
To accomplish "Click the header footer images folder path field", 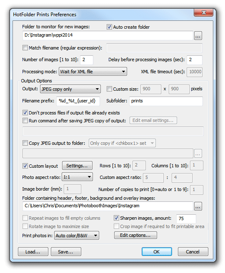I will point(108,206).
